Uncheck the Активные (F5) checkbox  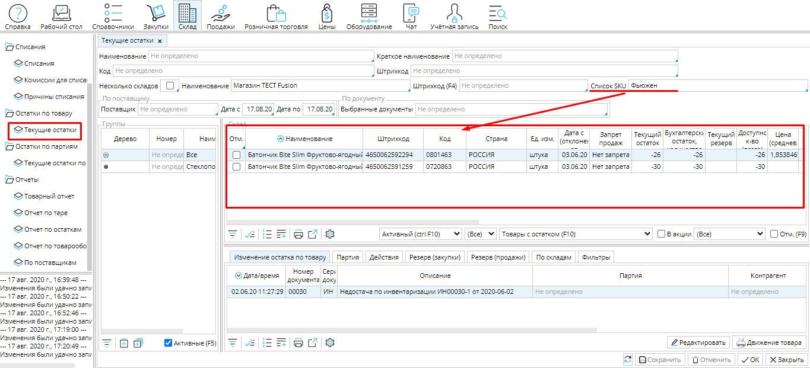(x=168, y=343)
